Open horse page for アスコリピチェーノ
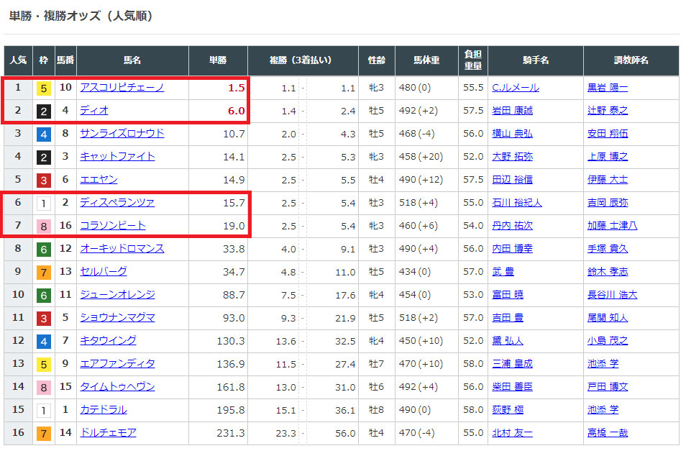Screen dimensions: 686x451 coord(122,88)
